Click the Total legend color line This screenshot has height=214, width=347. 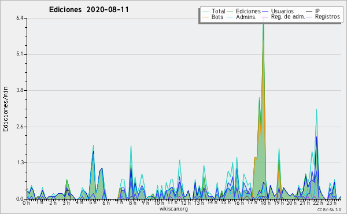click(x=205, y=12)
